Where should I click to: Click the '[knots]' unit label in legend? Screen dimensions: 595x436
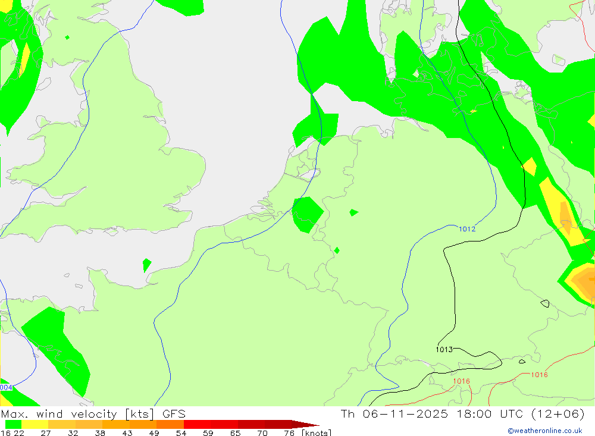coord(317,432)
